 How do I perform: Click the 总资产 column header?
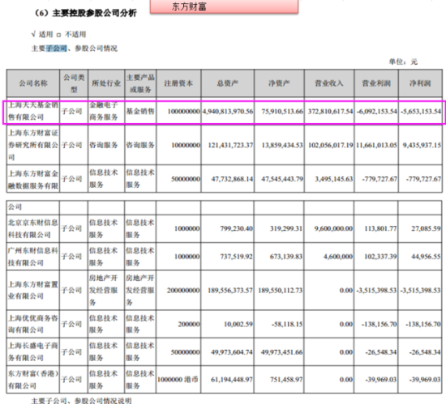click(x=228, y=83)
